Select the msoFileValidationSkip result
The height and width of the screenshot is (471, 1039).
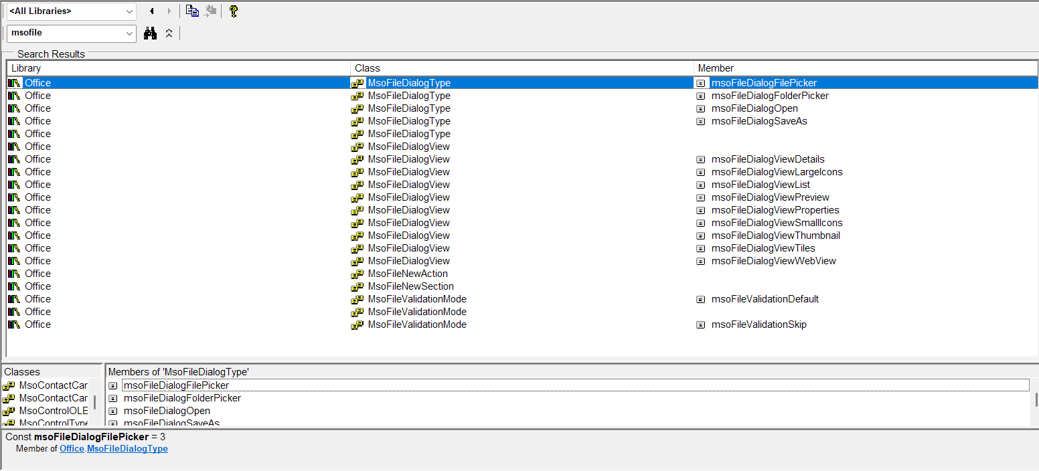tap(758, 324)
